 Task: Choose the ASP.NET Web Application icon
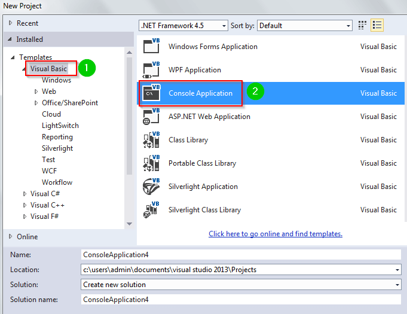[151, 117]
